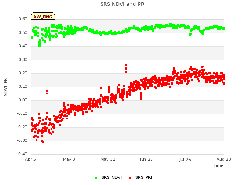The height and width of the screenshot is (185, 247).
Task: Click the NDVI, PRI y-axis label
Action: click(x=5, y=86)
